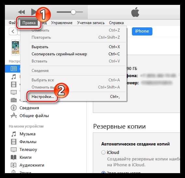
Task: Click the volume slider knob
Action: [73, 12]
